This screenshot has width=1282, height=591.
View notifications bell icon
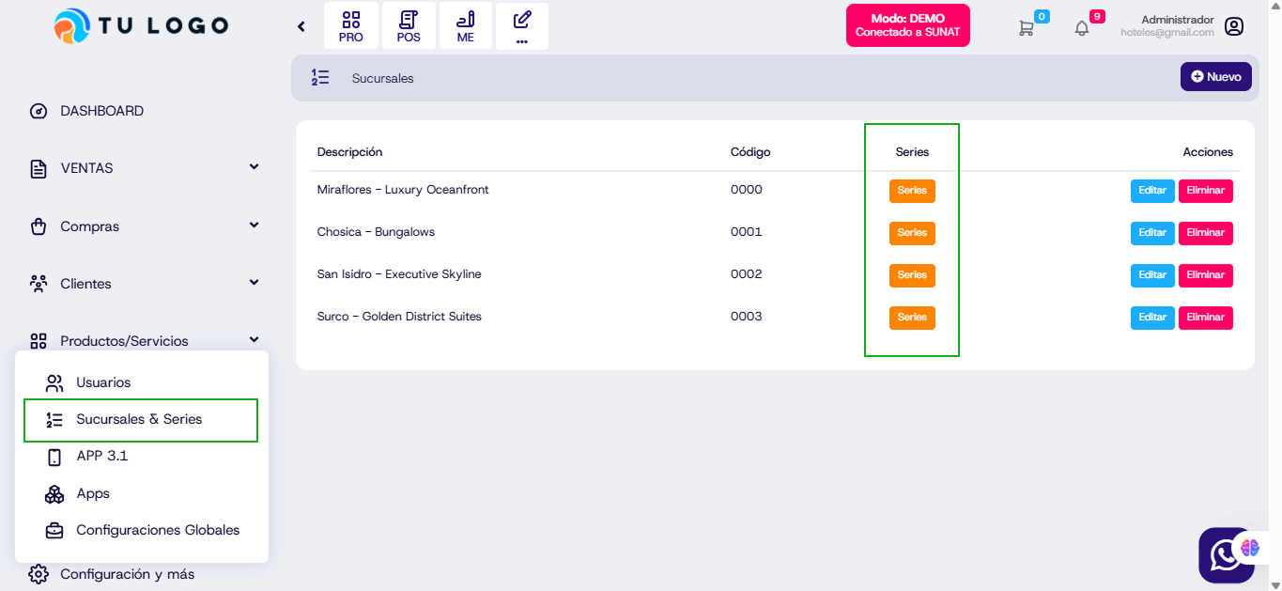coord(1082,27)
